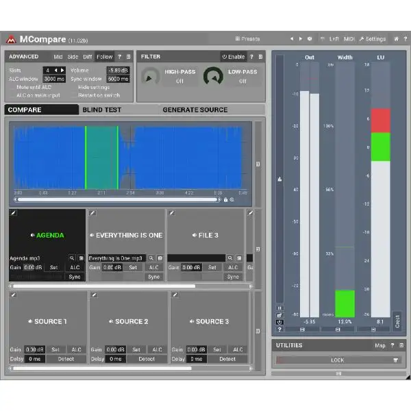Click the meter popup window icon
Viewport: 411px width, 411px height.
[279, 315]
